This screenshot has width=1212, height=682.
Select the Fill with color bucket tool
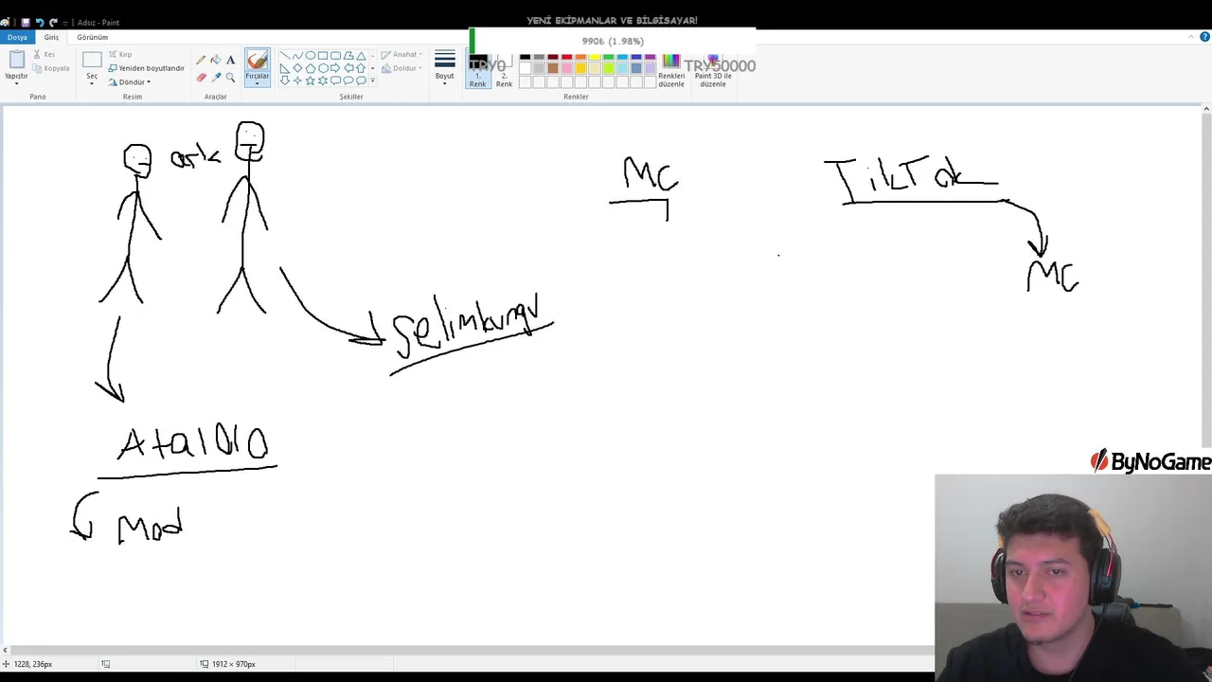coord(216,60)
